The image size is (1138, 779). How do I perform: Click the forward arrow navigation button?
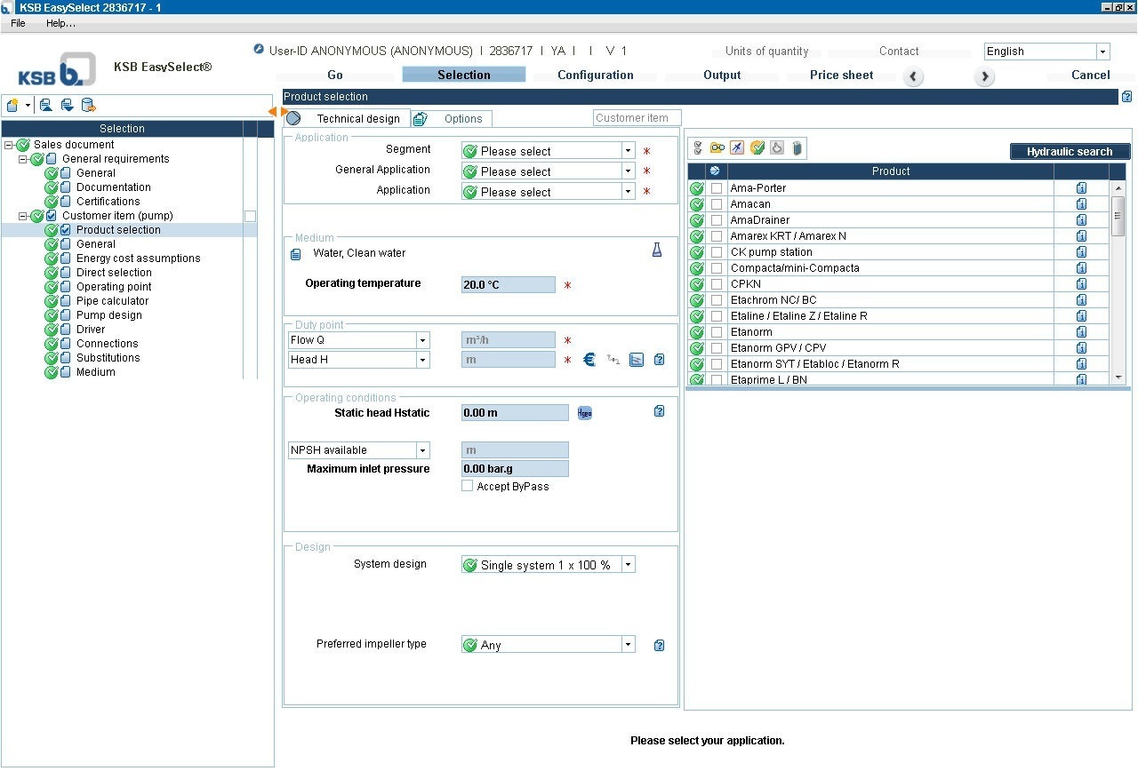pos(983,77)
